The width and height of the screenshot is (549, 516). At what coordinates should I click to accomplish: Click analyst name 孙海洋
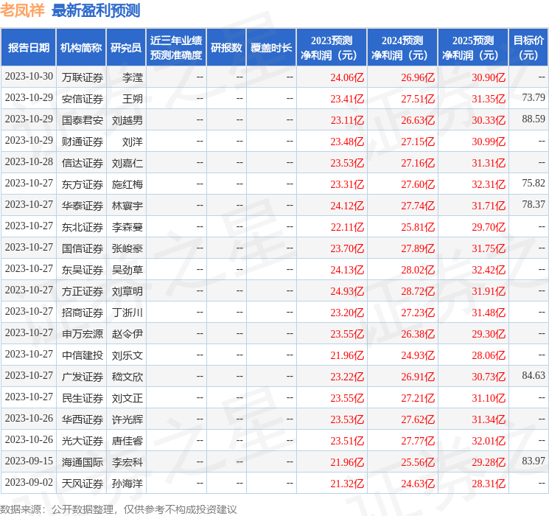(x=127, y=484)
